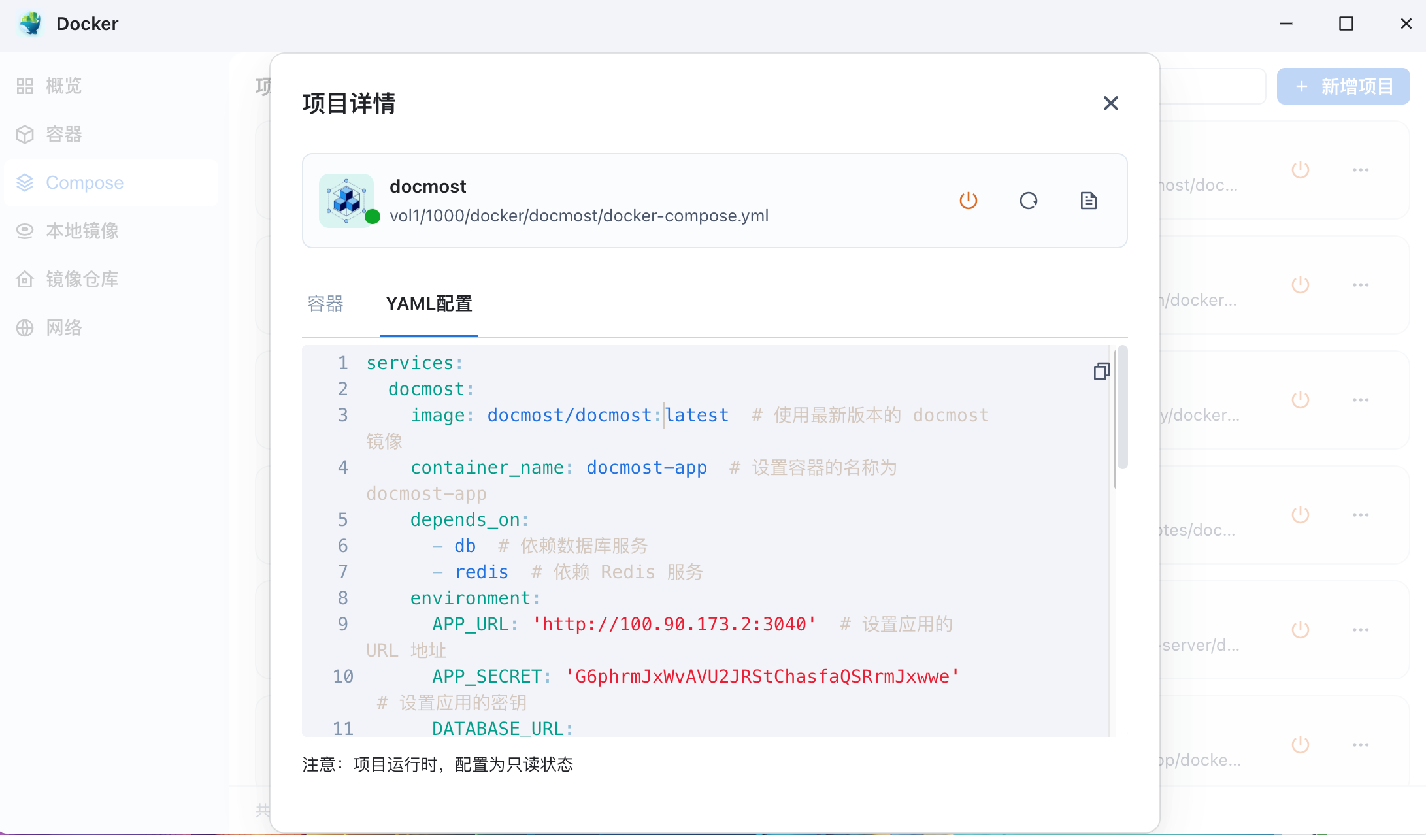Open more options for tes/doc... project row

click(1361, 515)
